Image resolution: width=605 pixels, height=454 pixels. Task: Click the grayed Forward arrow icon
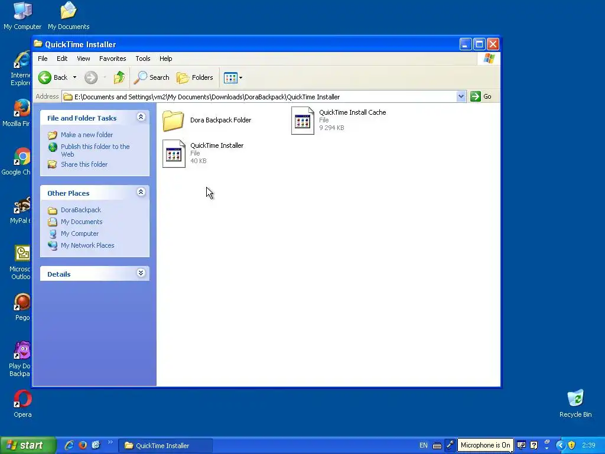[x=91, y=77]
